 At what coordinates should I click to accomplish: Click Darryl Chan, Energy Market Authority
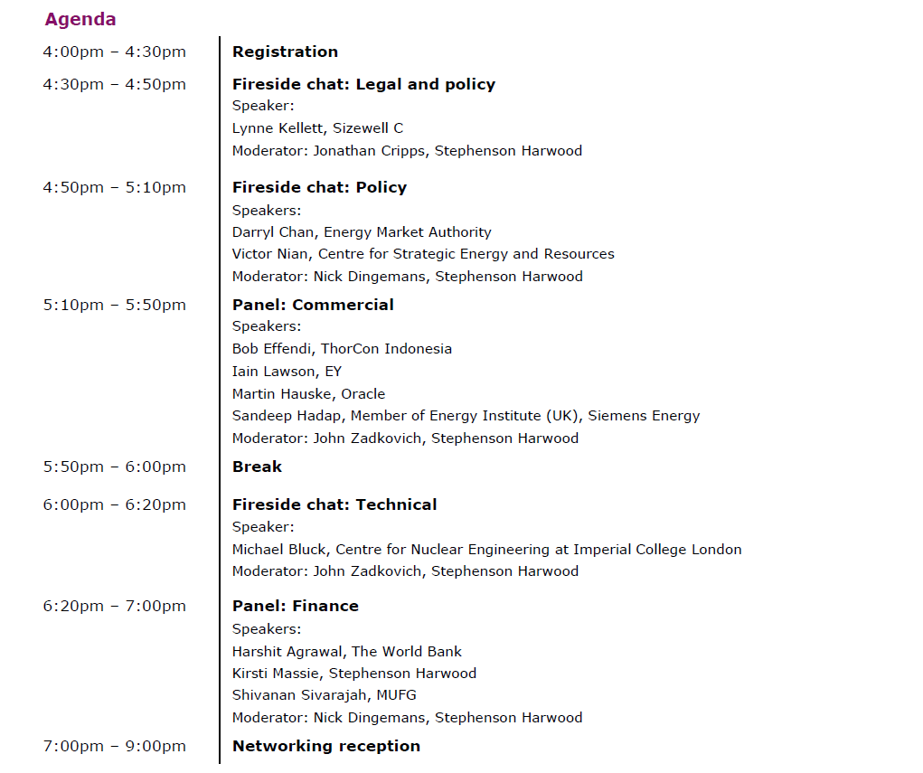[x=362, y=232]
